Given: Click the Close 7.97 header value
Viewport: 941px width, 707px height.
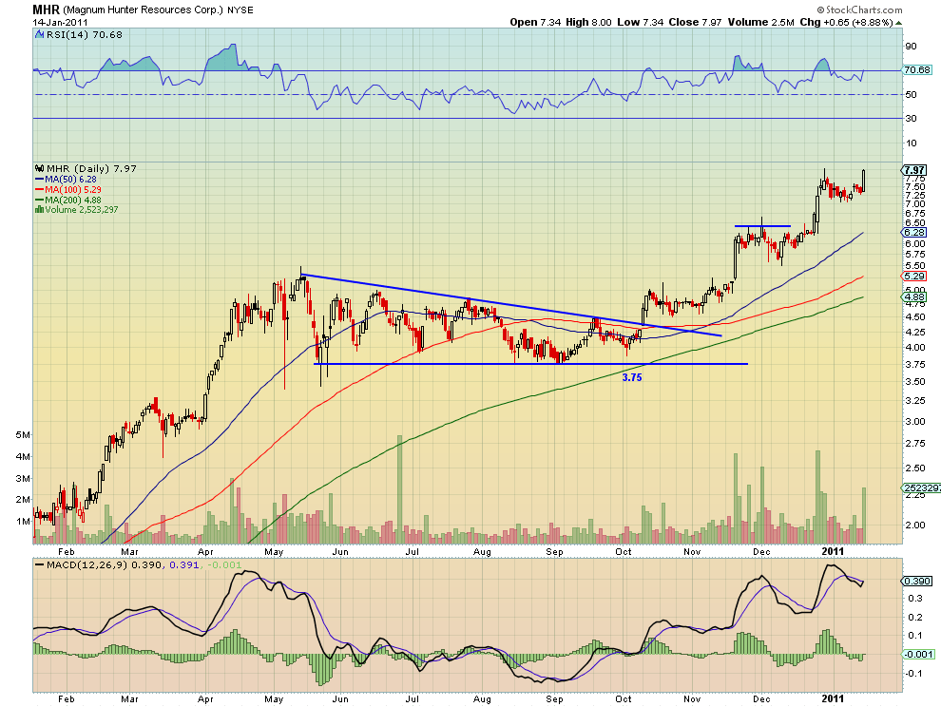Looking at the screenshot, I should click(695, 22).
